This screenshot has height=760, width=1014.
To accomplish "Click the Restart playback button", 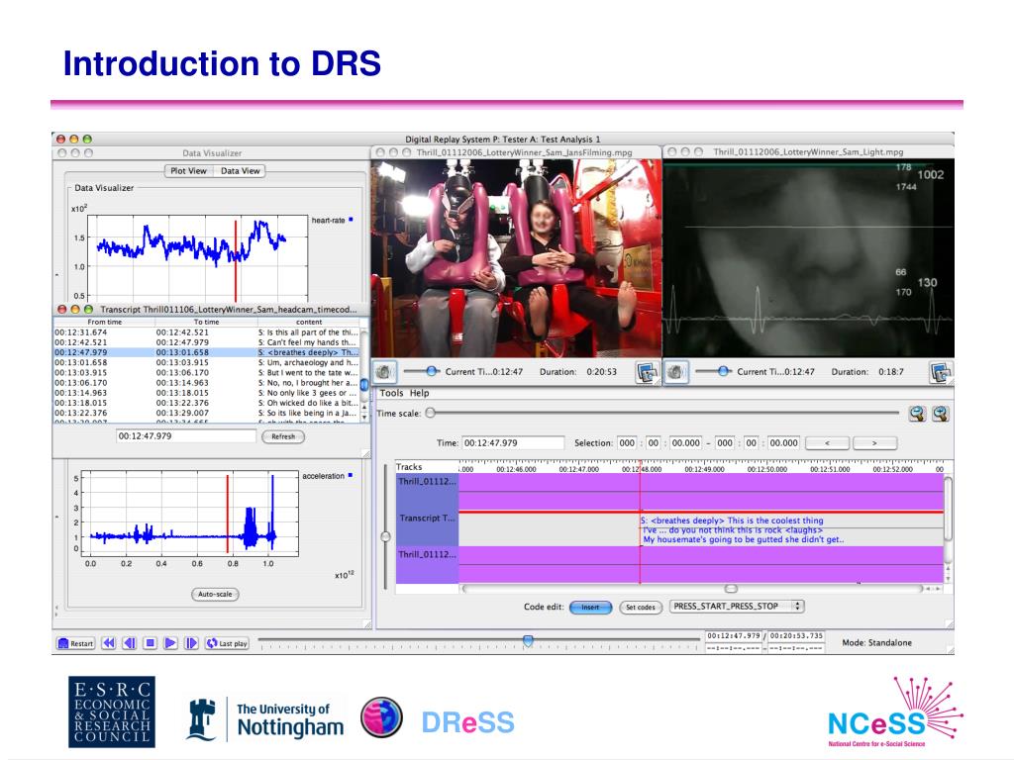I will click(75, 643).
